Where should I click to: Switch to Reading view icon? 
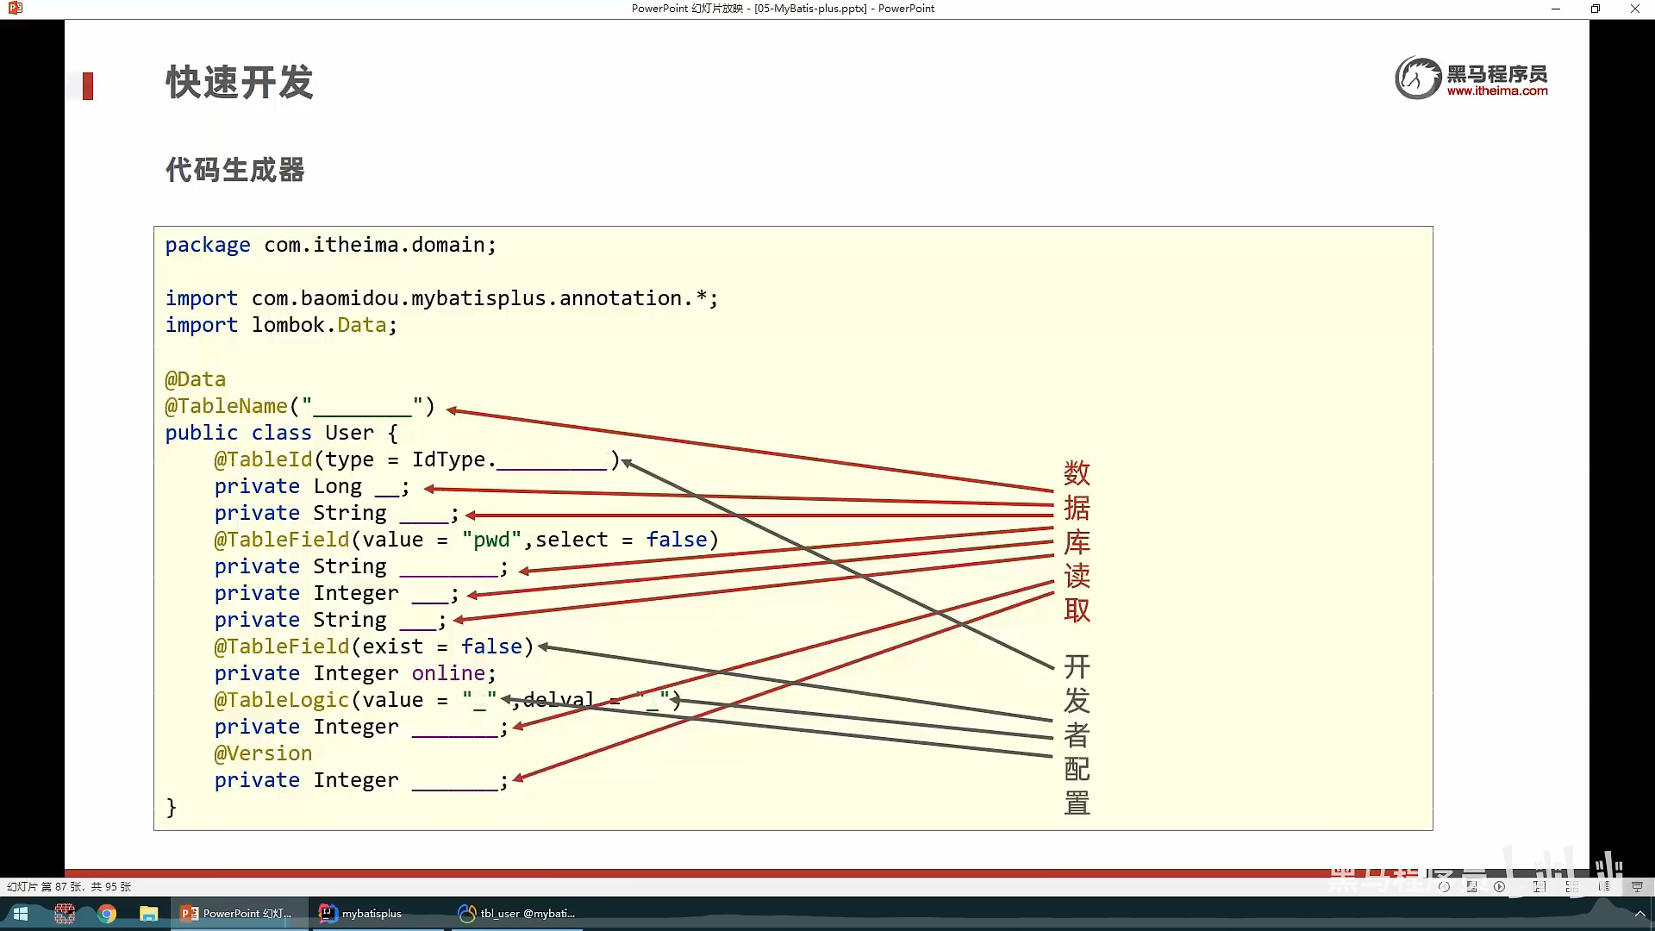pos(1604,886)
